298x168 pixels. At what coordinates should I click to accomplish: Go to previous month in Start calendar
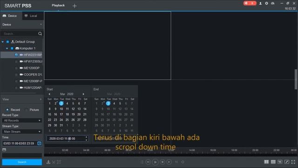tap(49, 94)
